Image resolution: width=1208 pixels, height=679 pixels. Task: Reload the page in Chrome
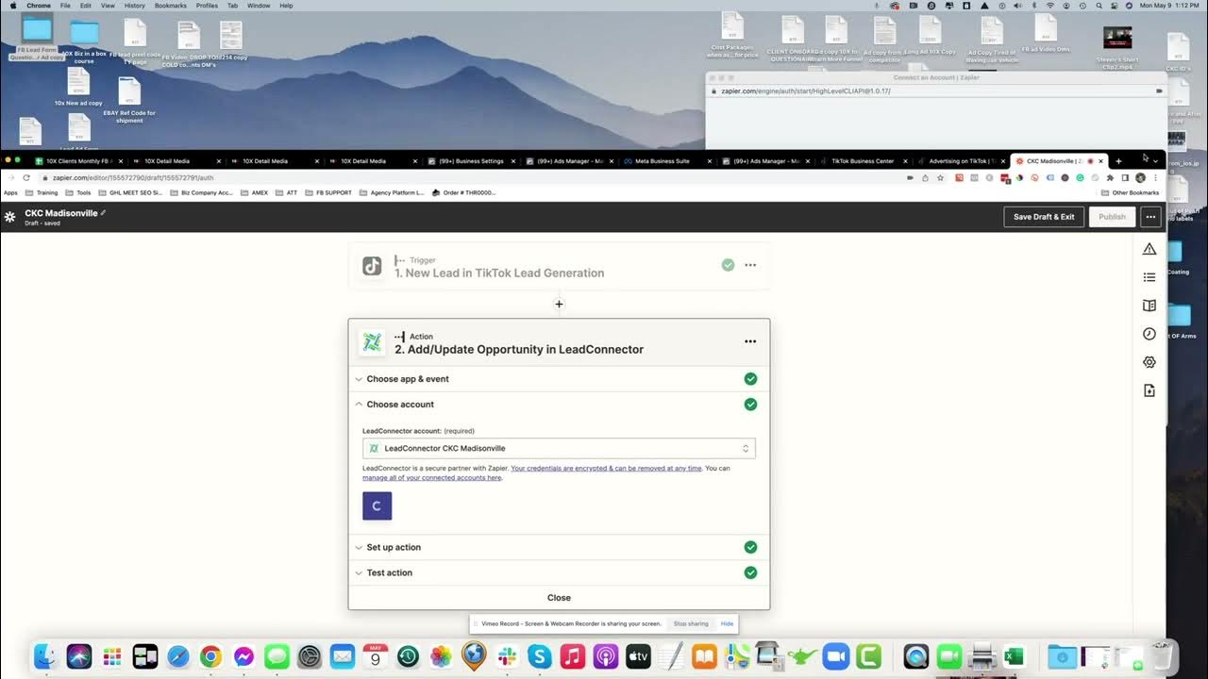(26, 177)
